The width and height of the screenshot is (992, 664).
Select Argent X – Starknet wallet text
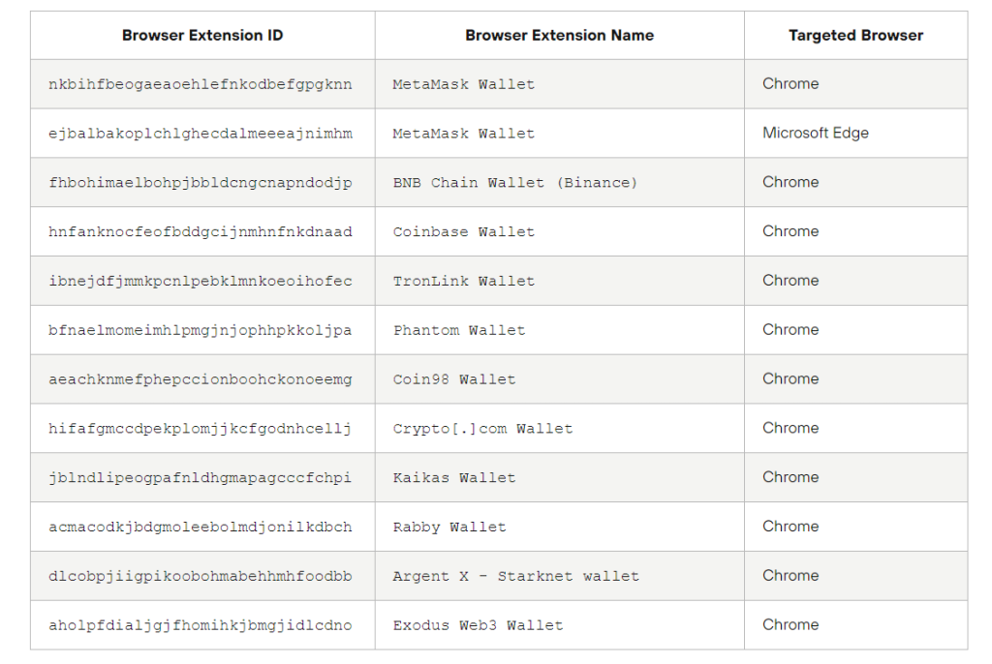(x=515, y=576)
